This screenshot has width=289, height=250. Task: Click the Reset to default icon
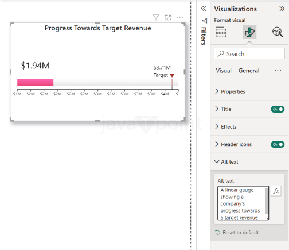click(x=217, y=233)
